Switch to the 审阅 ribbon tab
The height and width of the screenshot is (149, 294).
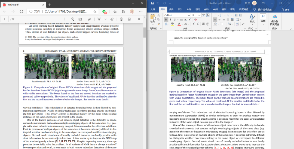[x=215, y=9]
